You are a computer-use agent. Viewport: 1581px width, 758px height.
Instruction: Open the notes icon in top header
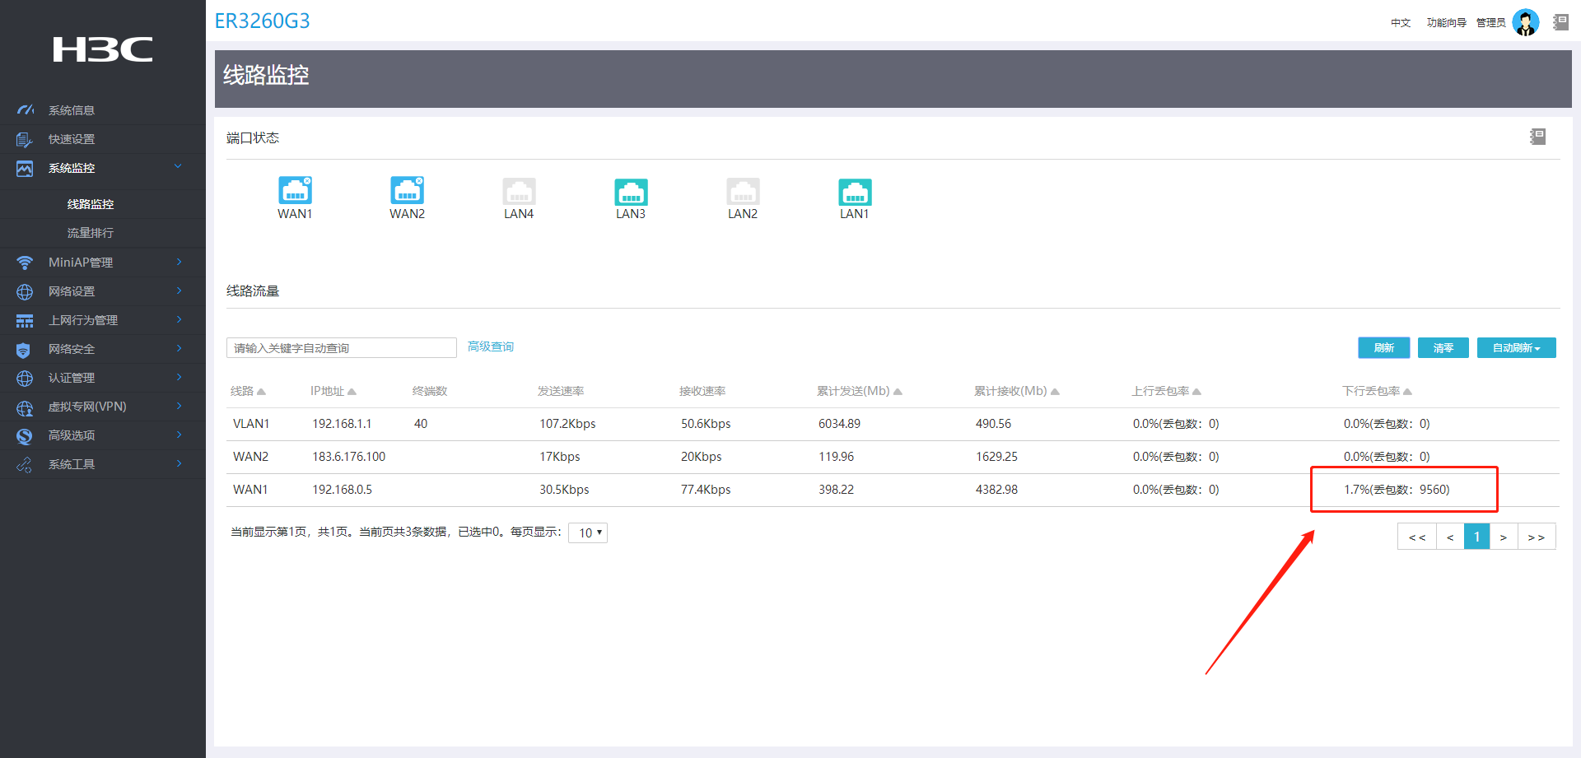[x=1560, y=22]
